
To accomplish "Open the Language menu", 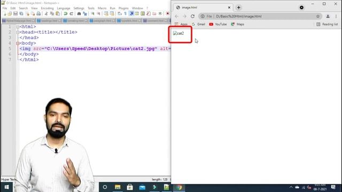I will pos(64,8).
